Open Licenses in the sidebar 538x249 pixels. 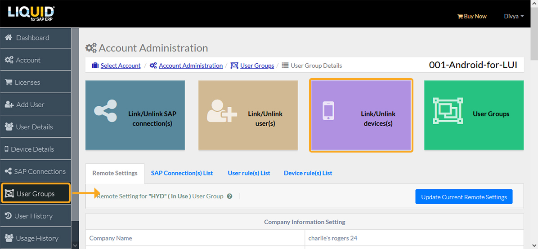pos(27,83)
